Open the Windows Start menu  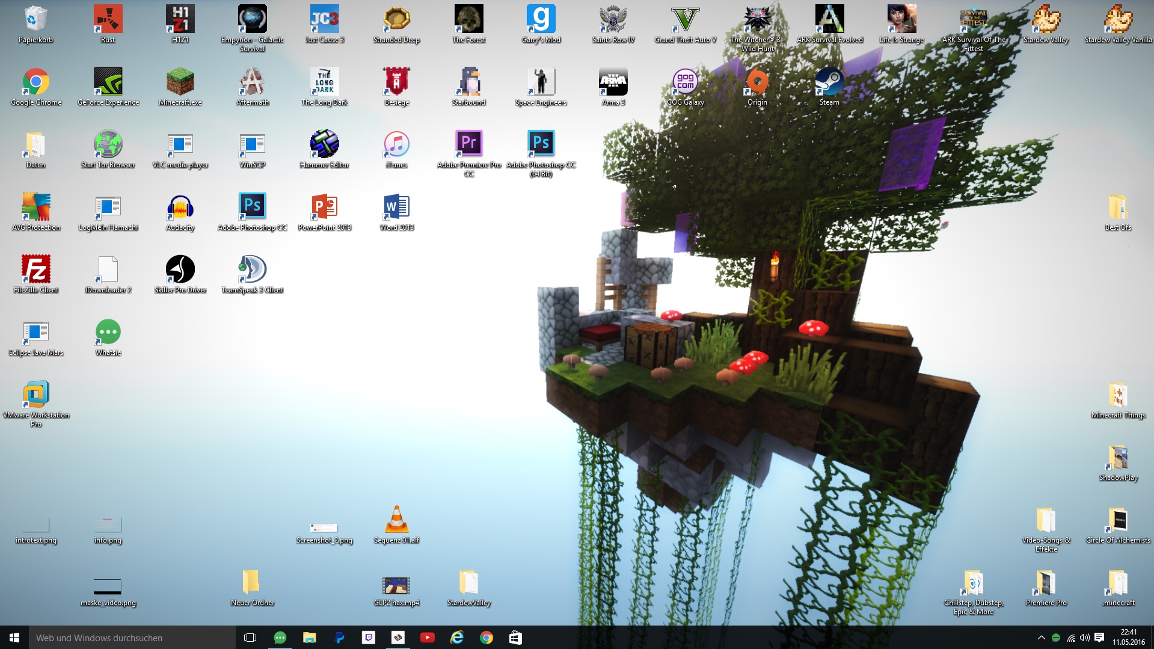pos(14,638)
